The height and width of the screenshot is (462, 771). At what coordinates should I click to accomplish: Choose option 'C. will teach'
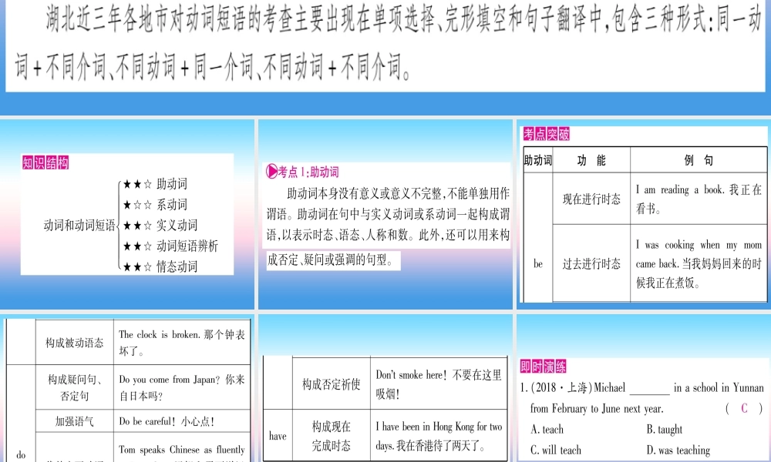[x=556, y=450]
